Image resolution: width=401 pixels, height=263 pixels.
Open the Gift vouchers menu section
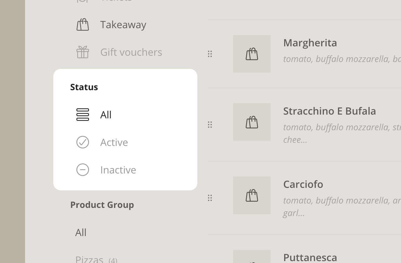[x=131, y=52]
